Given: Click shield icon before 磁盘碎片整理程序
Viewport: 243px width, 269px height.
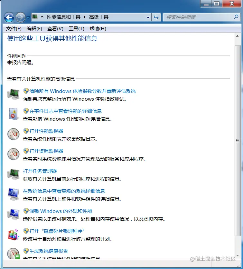Looking at the screenshot, I should tap(26, 231).
